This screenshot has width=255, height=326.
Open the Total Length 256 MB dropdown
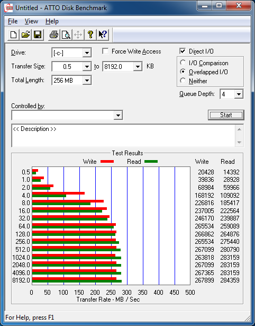(x=87, y=80)
